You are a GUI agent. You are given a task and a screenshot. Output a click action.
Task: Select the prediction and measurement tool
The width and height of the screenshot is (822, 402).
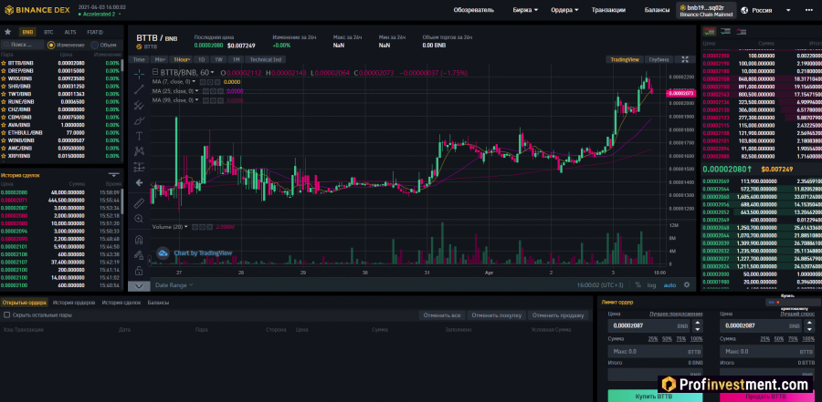click(x=139, y=167)
